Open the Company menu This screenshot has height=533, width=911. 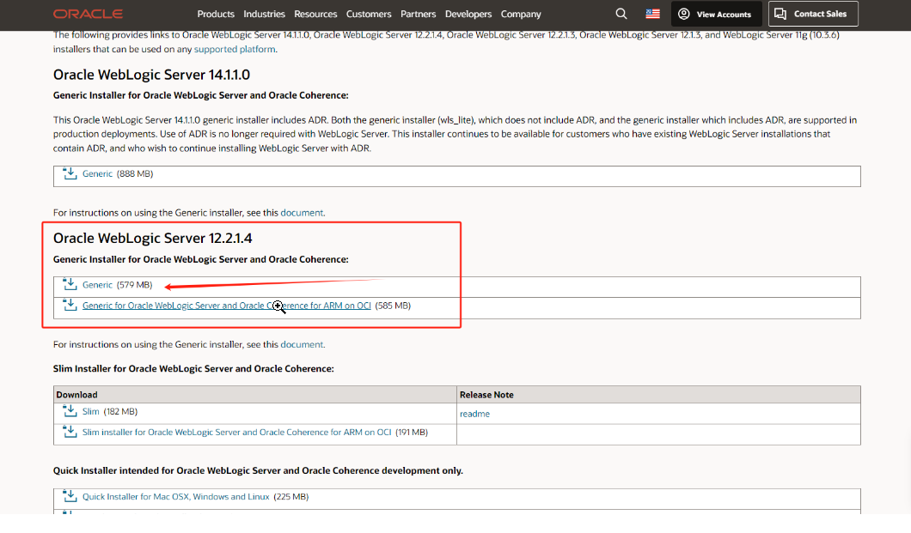[x=521, y=14]
